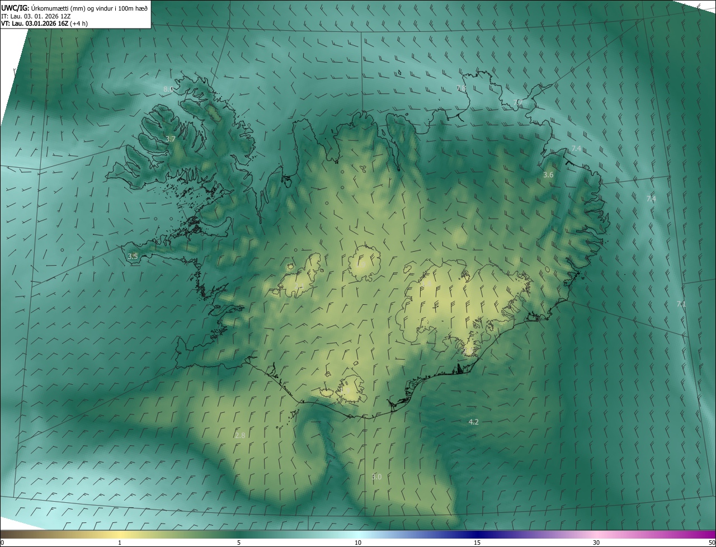Click the 1 tick on the colour scale
The height and width of the screenshot is (547, 716).
pos(120,543)
